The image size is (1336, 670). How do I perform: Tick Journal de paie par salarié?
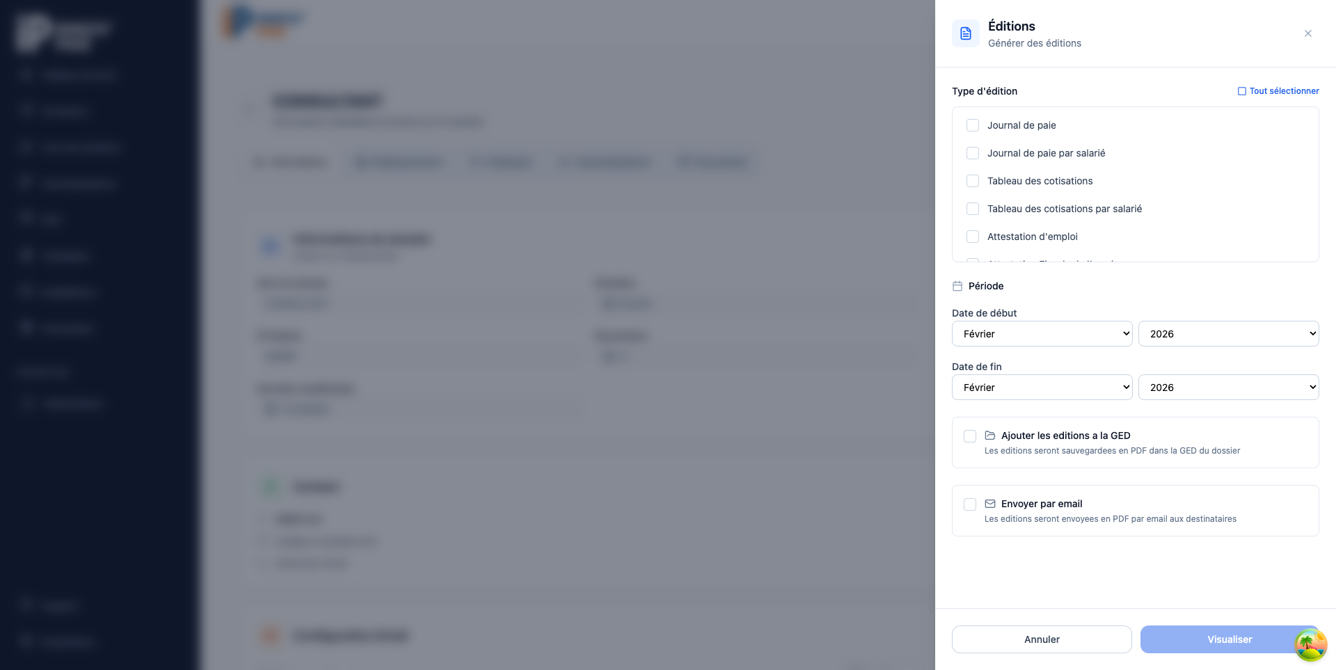coord(973,153)
